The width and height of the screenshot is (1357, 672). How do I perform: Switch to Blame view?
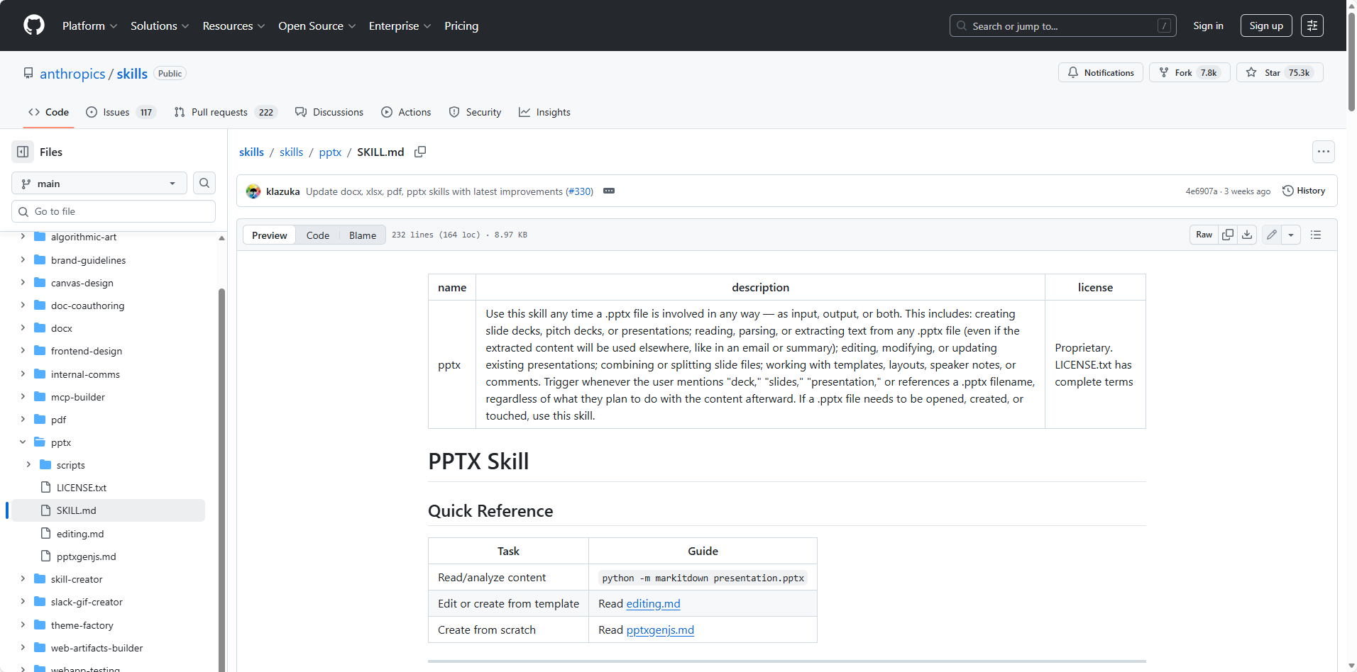coord(362,235)
